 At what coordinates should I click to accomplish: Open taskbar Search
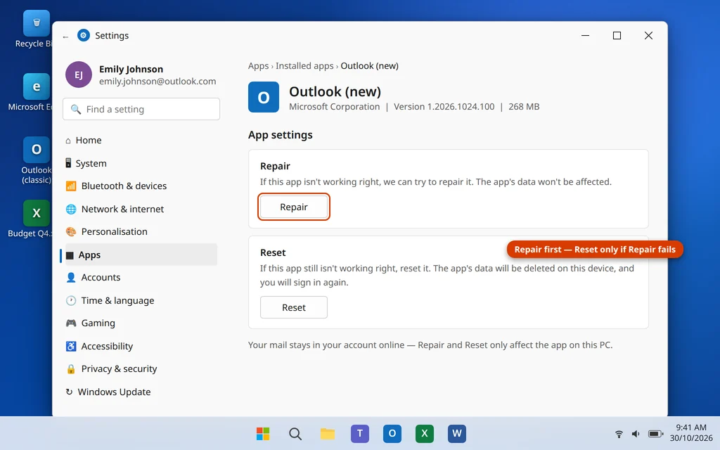coord(295,433)
